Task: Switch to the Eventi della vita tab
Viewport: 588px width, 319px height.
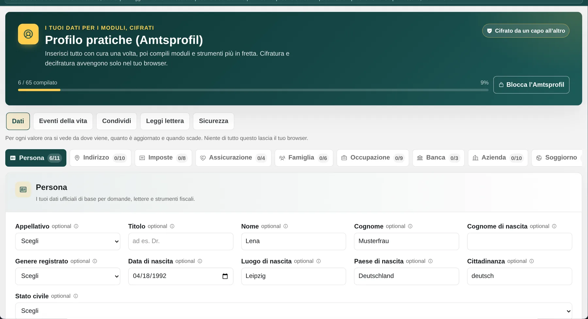Action: [63, 121]
